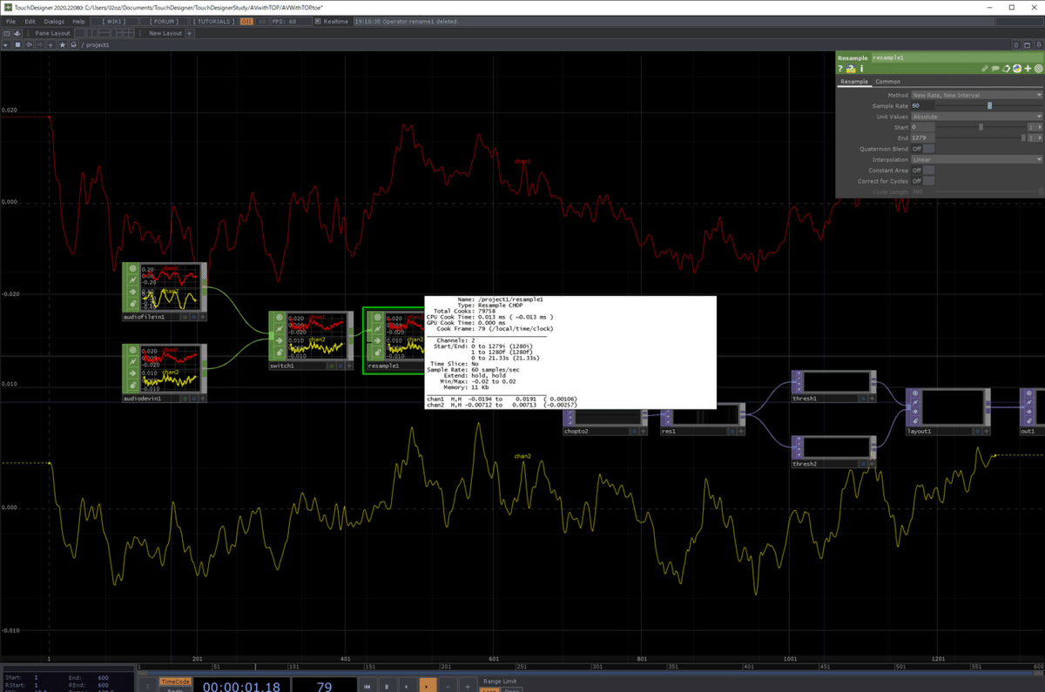Adjust the Sample Rate slider handle

coord(989,105)
